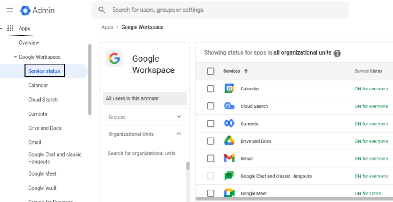Click the Gmail app icon
The image size is (393, 202).
coord(229,158)
